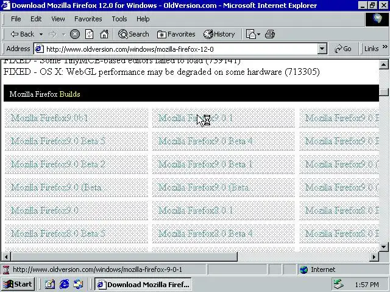
Task: Open the History panel
Action: click(x=219, y=34)
